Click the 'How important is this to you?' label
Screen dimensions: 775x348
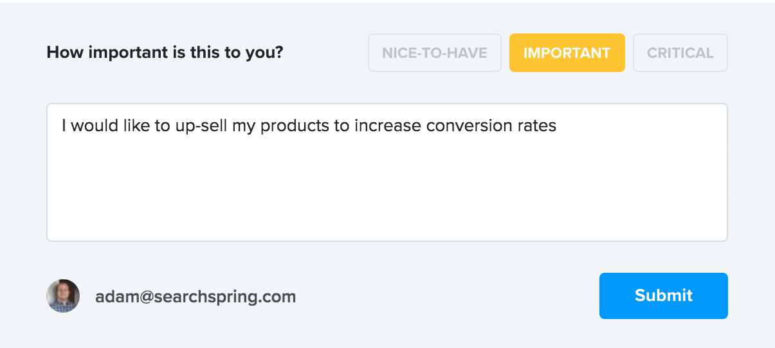(x=165, y=53)
